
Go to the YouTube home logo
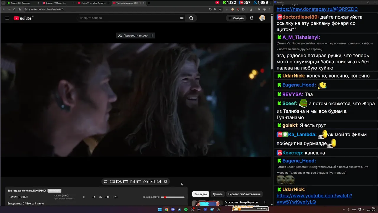pyautogui.click(x=22, y=18)
